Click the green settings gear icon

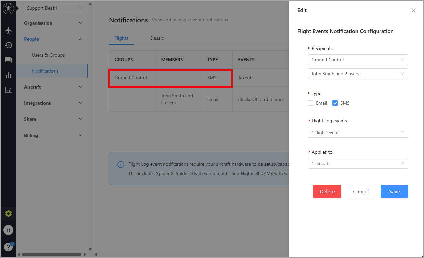pos(8,214)
